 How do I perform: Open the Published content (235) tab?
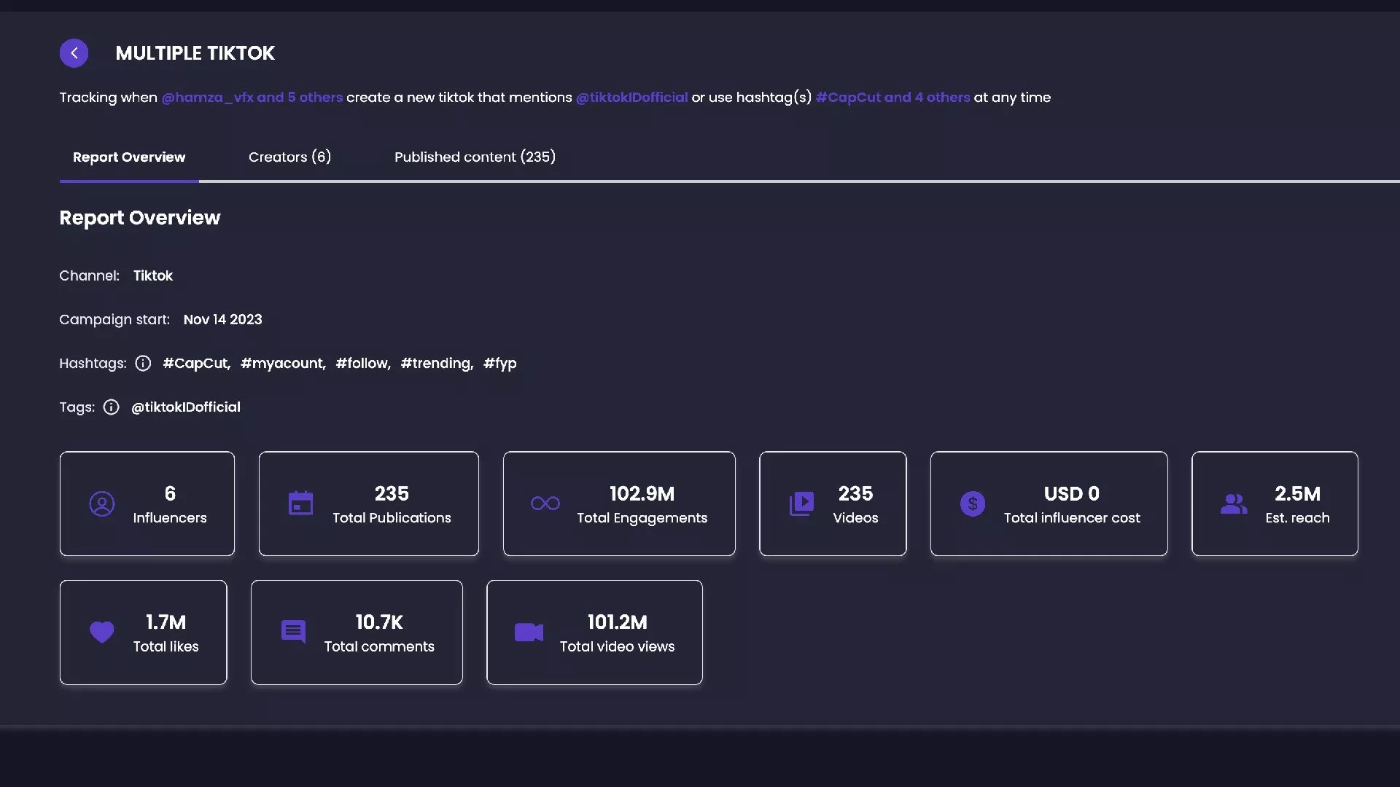coord(475,157)
